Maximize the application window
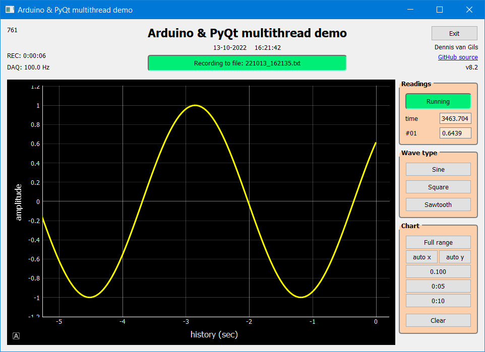Image resolution: width=485 pixels, height=352 pixels. click(440, 10)
